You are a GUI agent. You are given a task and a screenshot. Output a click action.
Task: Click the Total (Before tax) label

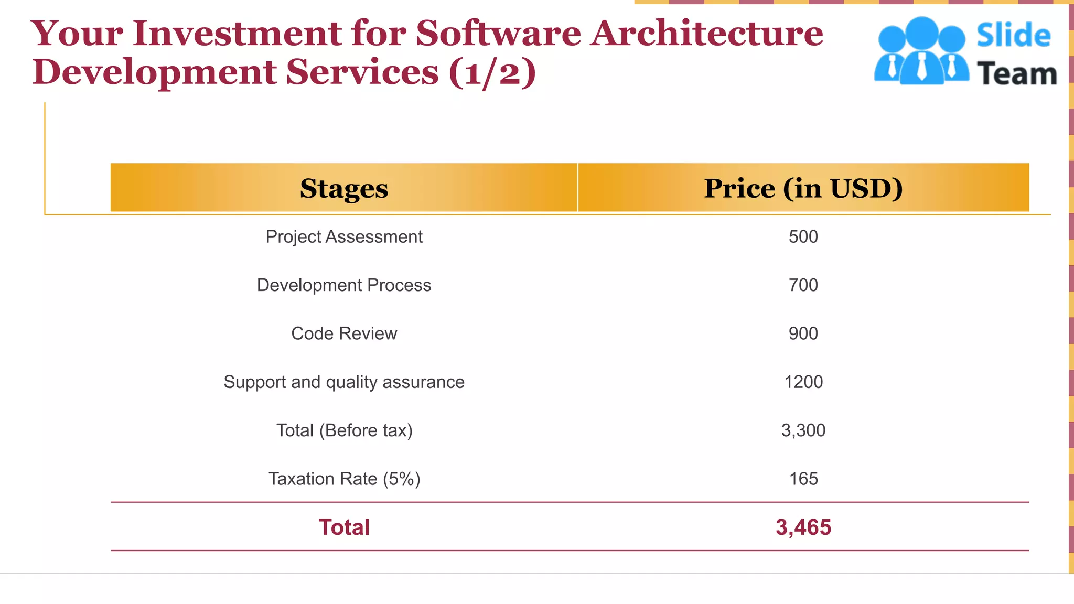click(344, 430)
